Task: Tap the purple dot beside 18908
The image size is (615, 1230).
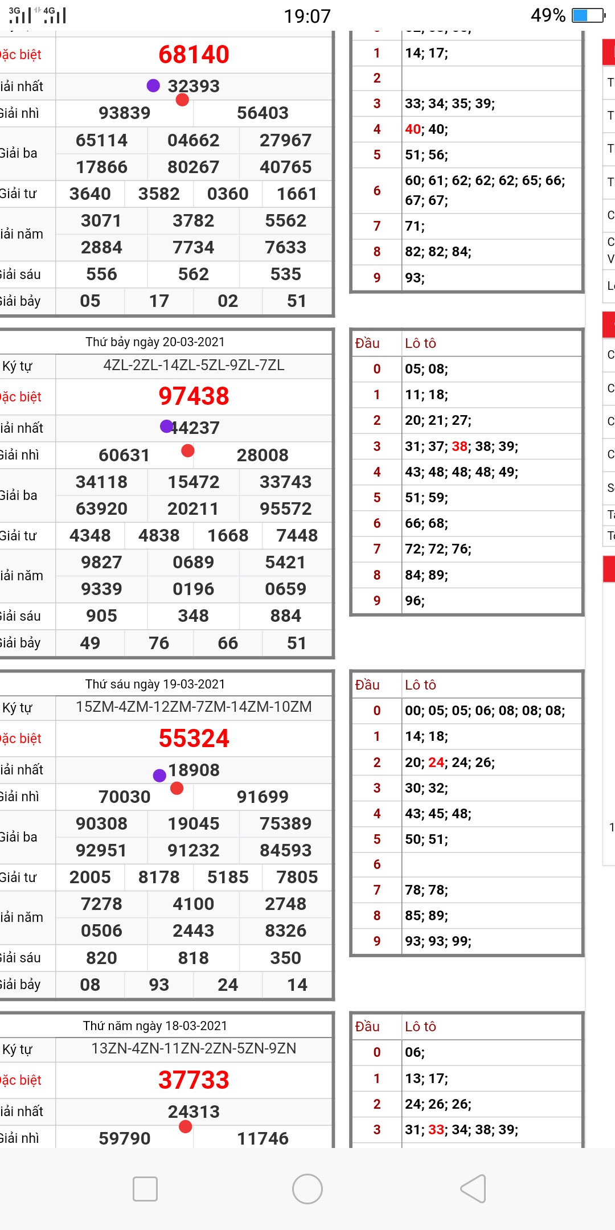Action: pos(159,775)
